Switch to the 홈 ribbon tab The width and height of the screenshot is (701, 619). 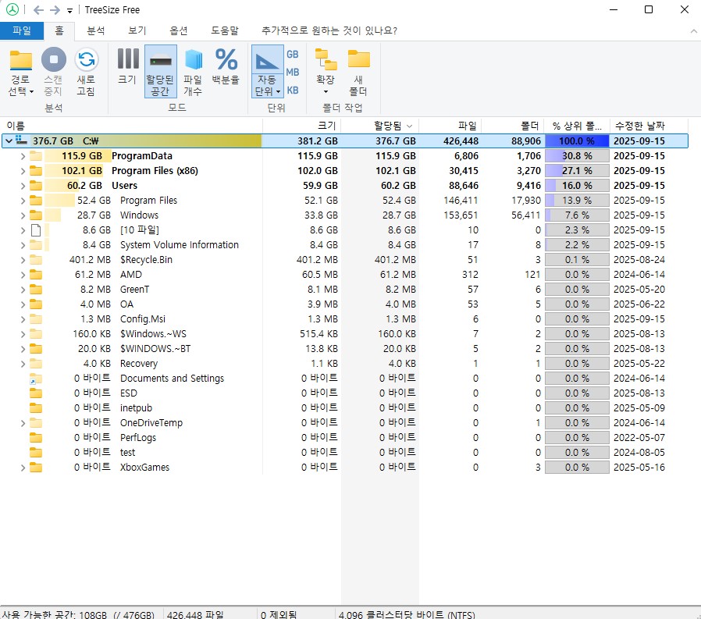point(59,31)
